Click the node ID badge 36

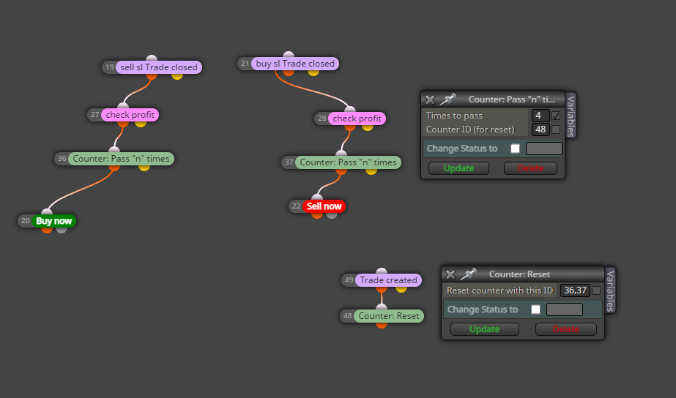62,159
